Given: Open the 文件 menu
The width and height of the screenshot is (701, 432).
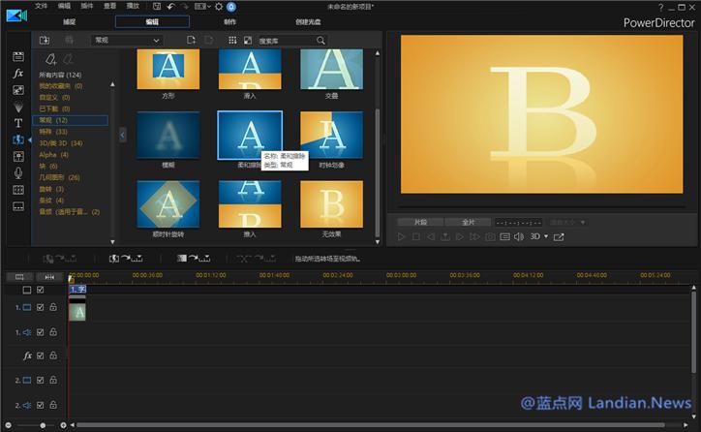Looking at the screenshot, I should [x=41, y=6].
